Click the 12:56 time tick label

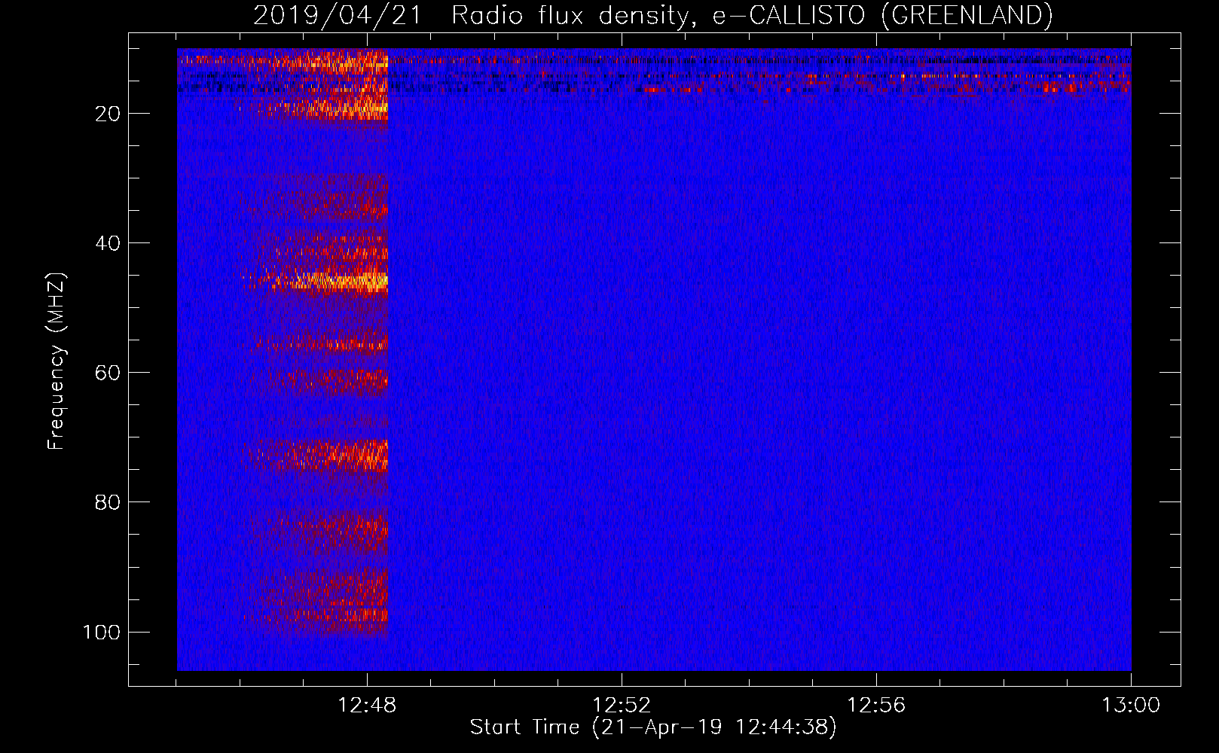pyautogui.click(x=876, y=706)
